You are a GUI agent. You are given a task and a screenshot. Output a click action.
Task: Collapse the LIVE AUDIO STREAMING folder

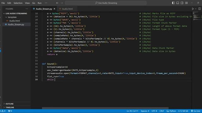click(16, 13)
